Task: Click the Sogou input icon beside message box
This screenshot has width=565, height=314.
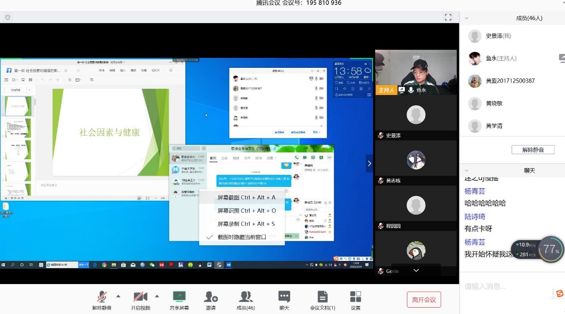Action: (559, 293)
